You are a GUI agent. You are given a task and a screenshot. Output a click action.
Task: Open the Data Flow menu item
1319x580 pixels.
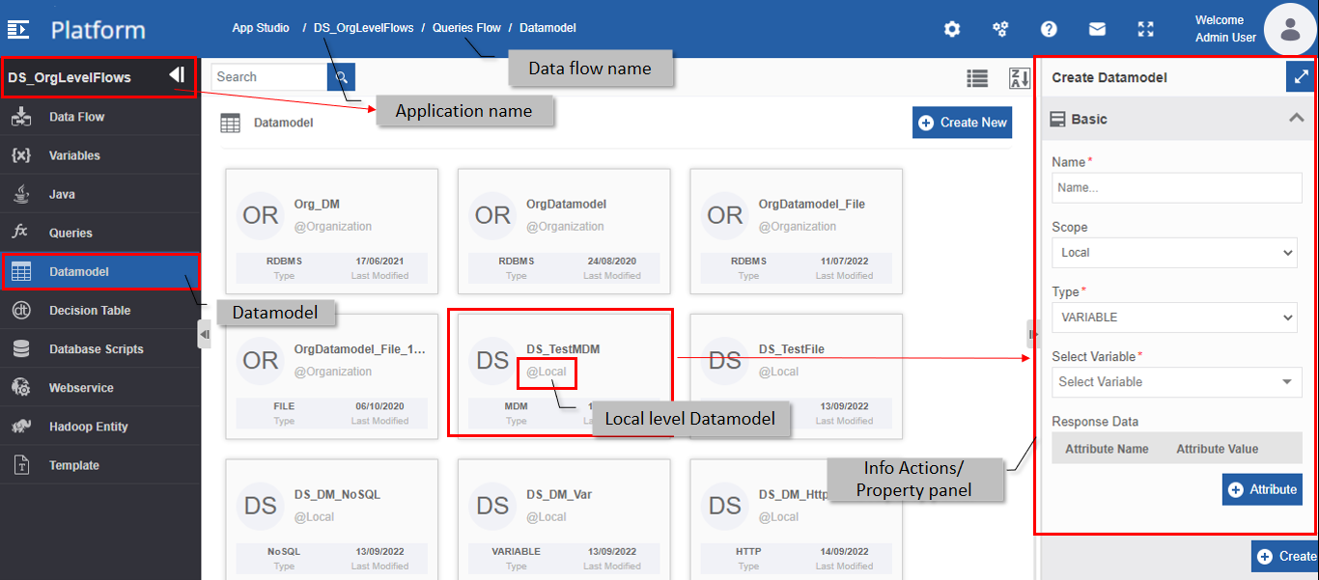[100, 117]
